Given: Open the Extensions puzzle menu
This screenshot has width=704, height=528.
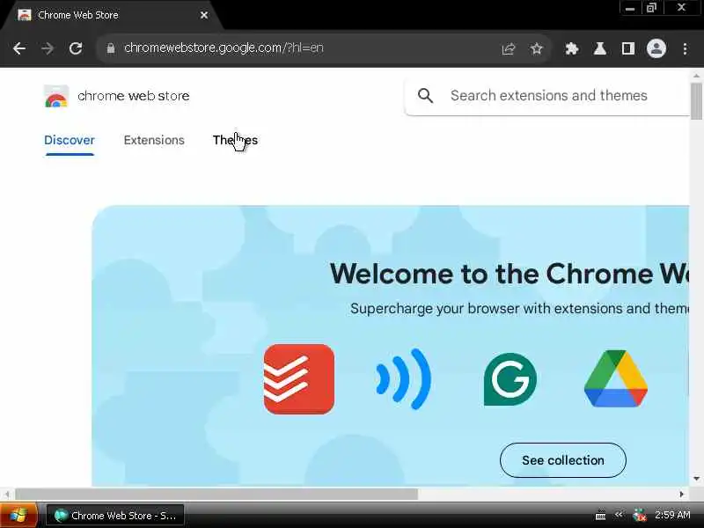Looking at the screenshot, I should (571, 48).
